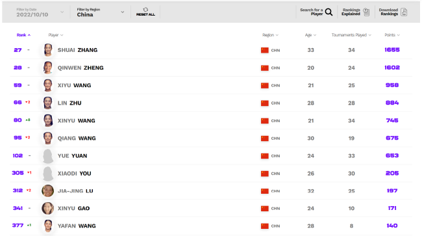
Task: Click Shuai Zhang's profile photo
Action: click(x=48, y=50)
